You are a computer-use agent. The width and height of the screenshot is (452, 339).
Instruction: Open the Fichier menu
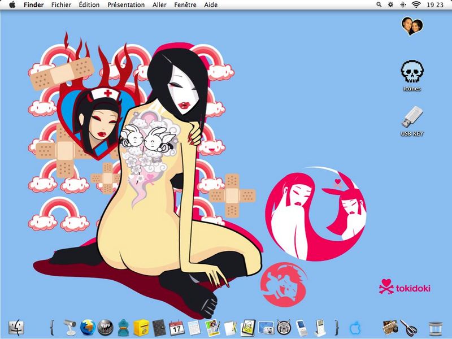pyautogui.click(x=61, y=5)
